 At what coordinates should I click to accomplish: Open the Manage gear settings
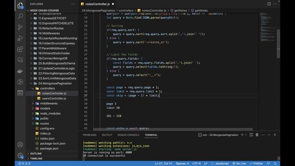coord(20,155)
